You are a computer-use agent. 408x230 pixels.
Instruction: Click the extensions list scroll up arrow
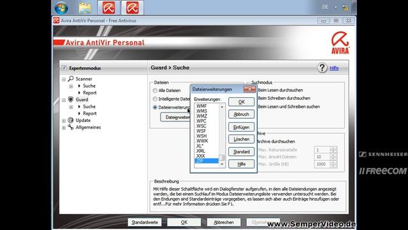[x=222, y=107]
